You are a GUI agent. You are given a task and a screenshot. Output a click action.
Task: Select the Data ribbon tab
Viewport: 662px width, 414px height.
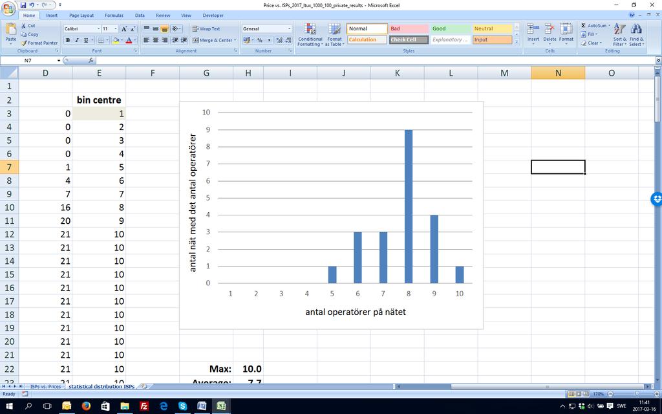click(x=140, y=16)
